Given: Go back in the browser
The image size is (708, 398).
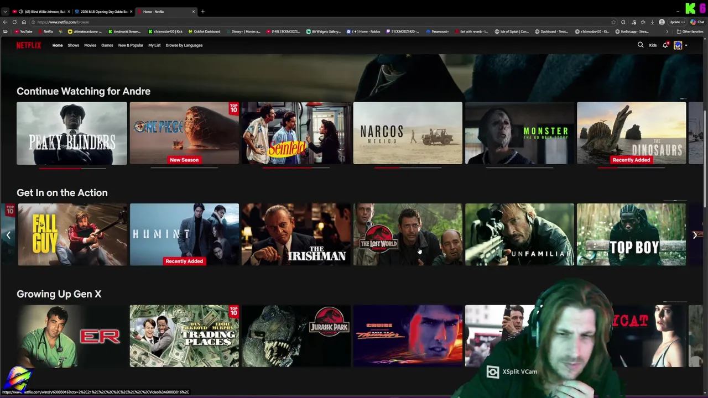Looking at the screenshot, I should coord(5,22).
